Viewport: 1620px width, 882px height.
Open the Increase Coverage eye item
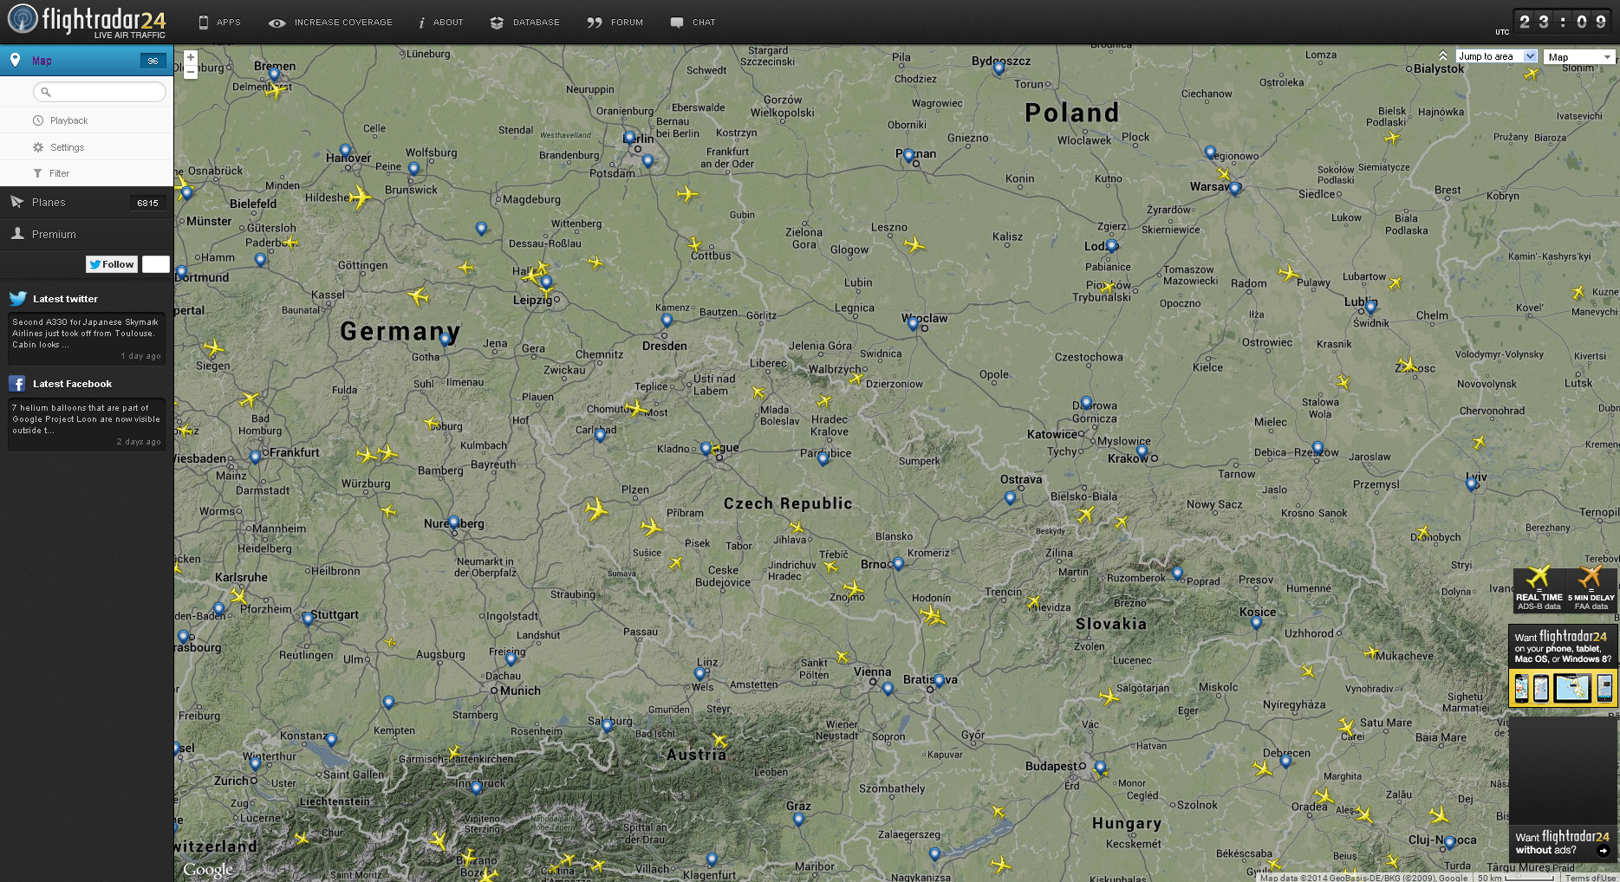click(330, 23)
